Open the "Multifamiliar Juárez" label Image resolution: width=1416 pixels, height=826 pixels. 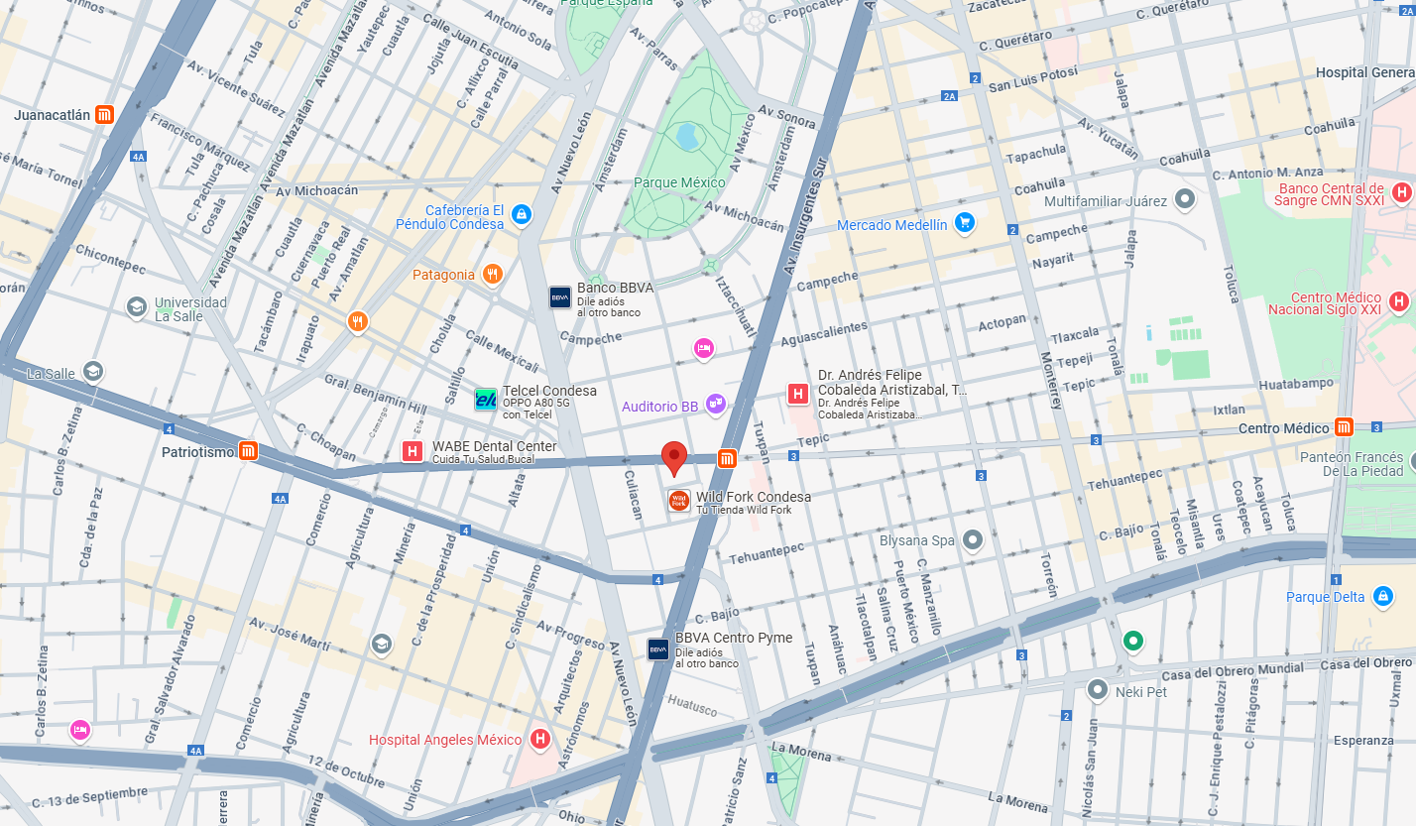tap(1106, 201)
